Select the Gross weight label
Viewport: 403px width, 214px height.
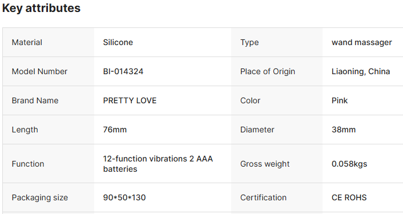pos(265,164)
